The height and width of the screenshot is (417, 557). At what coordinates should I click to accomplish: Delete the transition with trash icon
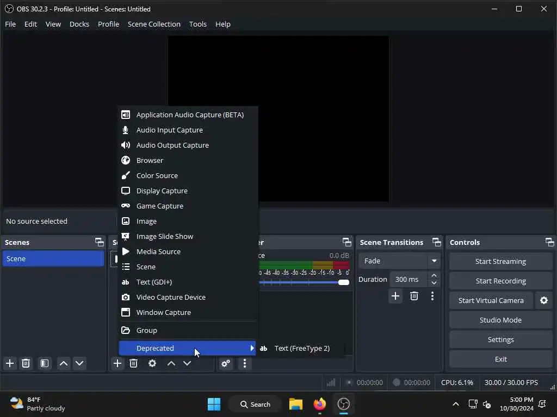point(414,296)
